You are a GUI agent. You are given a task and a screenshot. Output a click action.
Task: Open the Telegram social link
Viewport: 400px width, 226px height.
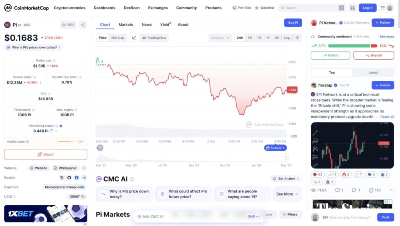(x=84, y=178)
